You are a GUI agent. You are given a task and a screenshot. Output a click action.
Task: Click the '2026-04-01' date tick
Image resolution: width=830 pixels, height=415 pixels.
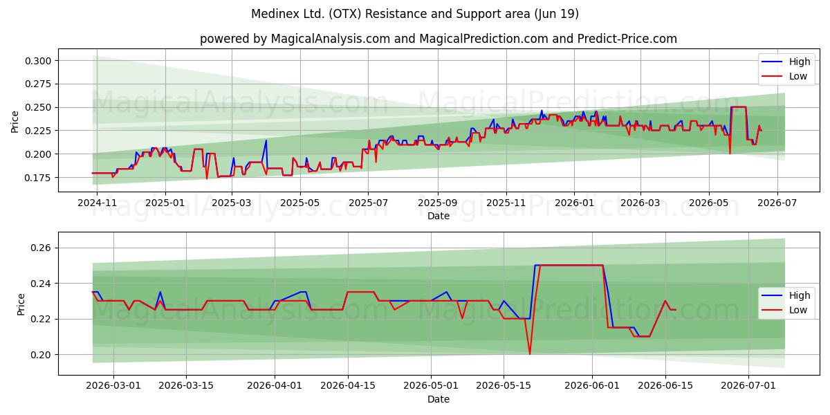pos(275,387)
